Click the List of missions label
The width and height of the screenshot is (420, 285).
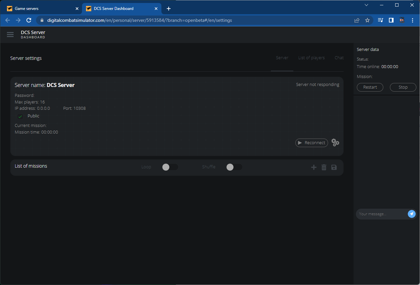31,166
